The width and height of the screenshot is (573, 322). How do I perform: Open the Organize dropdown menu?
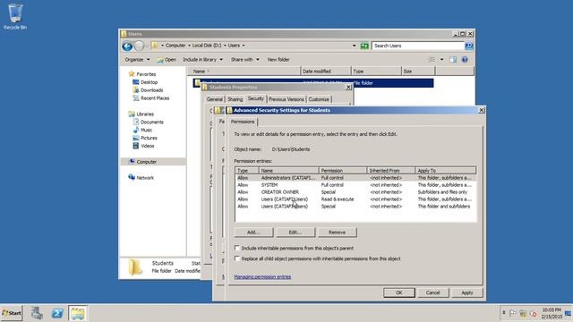point(137,60)
